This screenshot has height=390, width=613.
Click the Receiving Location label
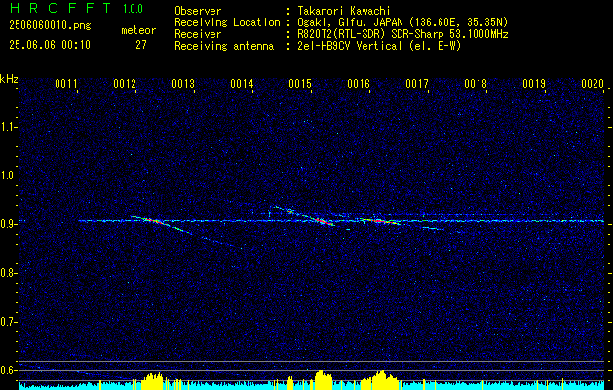(227, 22)
